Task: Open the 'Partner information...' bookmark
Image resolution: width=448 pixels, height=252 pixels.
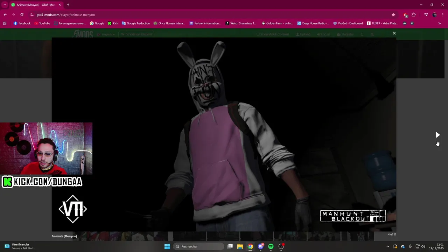Action: [x=205, y=23]
